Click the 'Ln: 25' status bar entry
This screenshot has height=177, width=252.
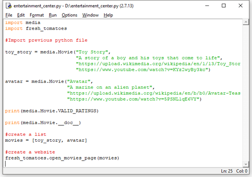click(227, 171)
